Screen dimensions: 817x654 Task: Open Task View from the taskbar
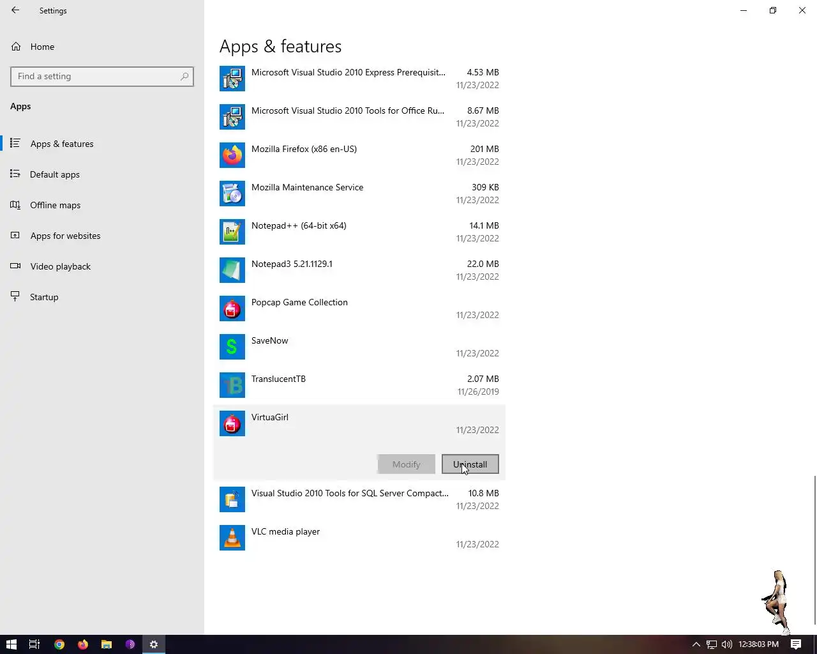[x=35, y=644]
